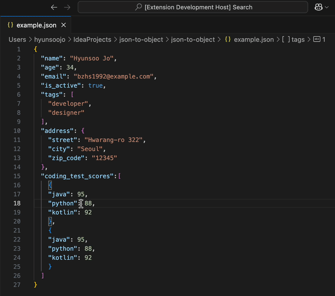Click the closing bracket on line 26
This screenshot has width=335, height=296.
(43, 276)
